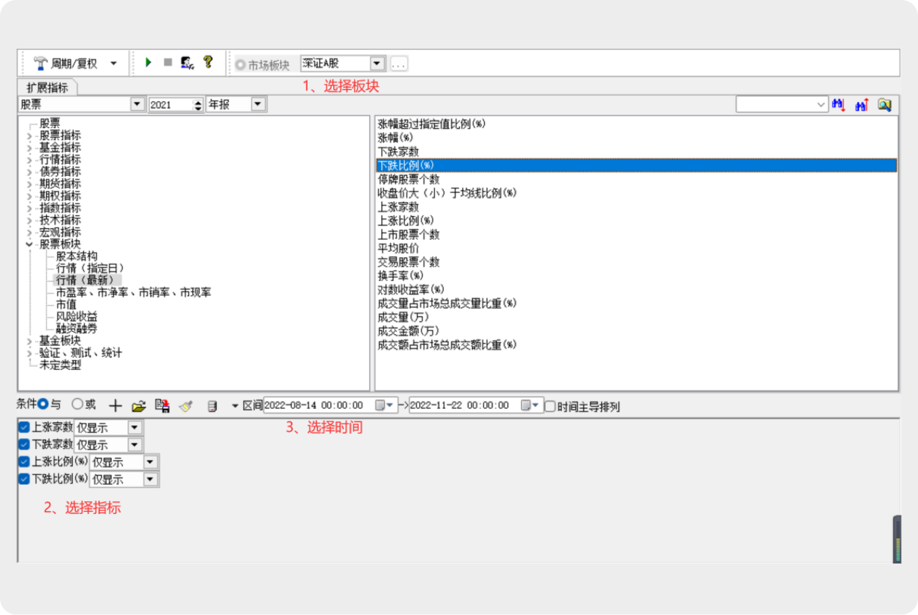Switch to the 扩展指标 tab

[x=47, y=87]
